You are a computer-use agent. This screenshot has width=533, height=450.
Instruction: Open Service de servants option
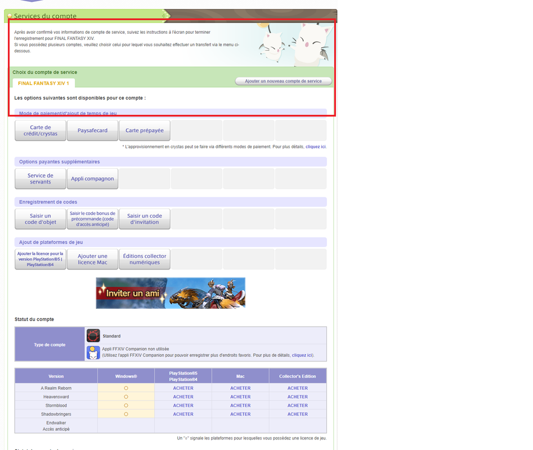[41, 179]
